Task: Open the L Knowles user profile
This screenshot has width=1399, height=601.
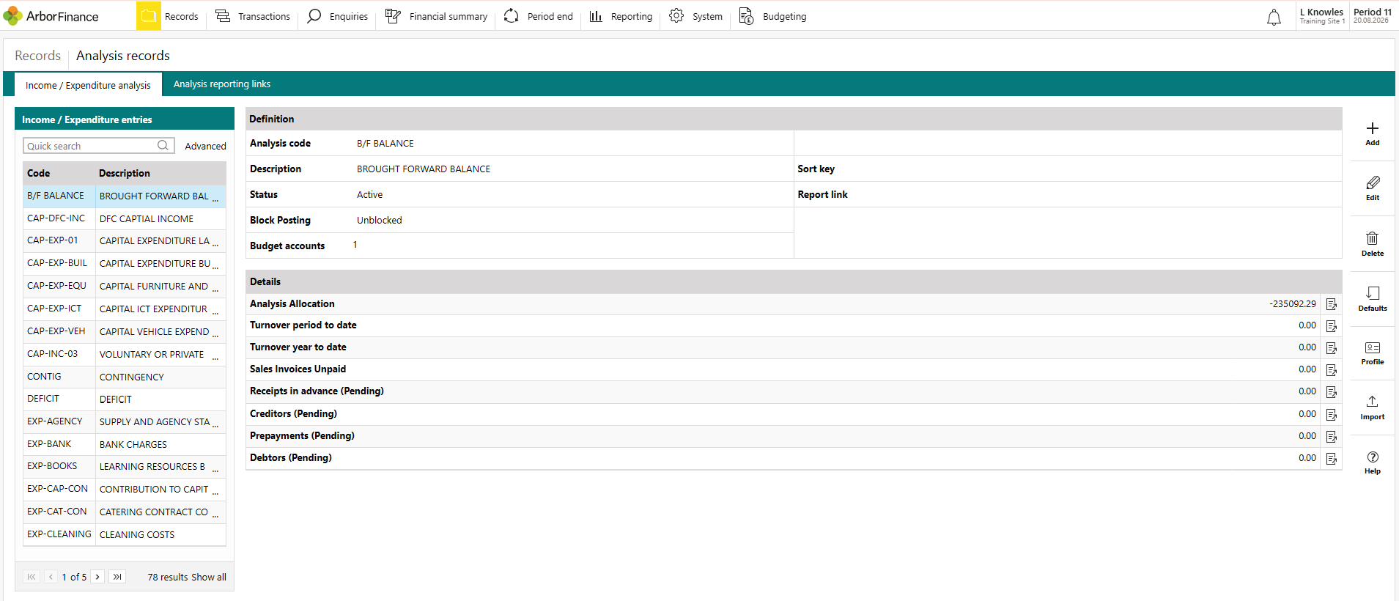Action: 1321,16
